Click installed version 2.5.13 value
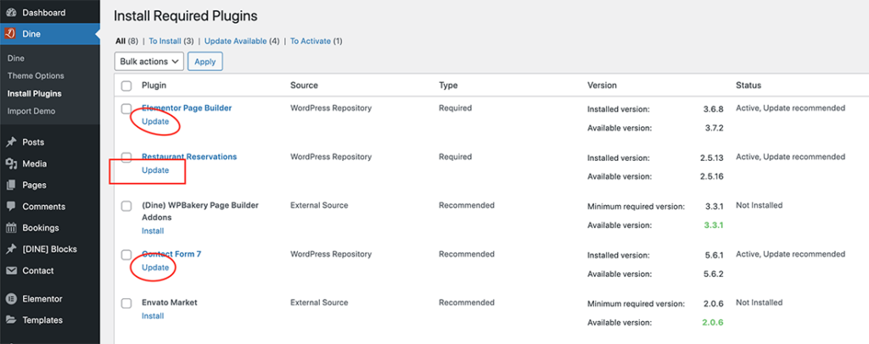 click(712, 158)
